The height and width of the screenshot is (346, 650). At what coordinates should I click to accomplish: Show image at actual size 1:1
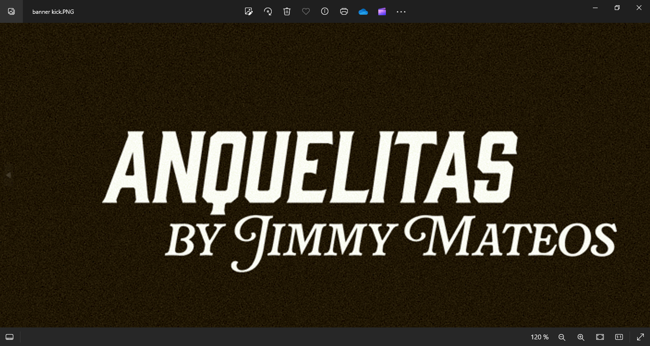point(619,337)
